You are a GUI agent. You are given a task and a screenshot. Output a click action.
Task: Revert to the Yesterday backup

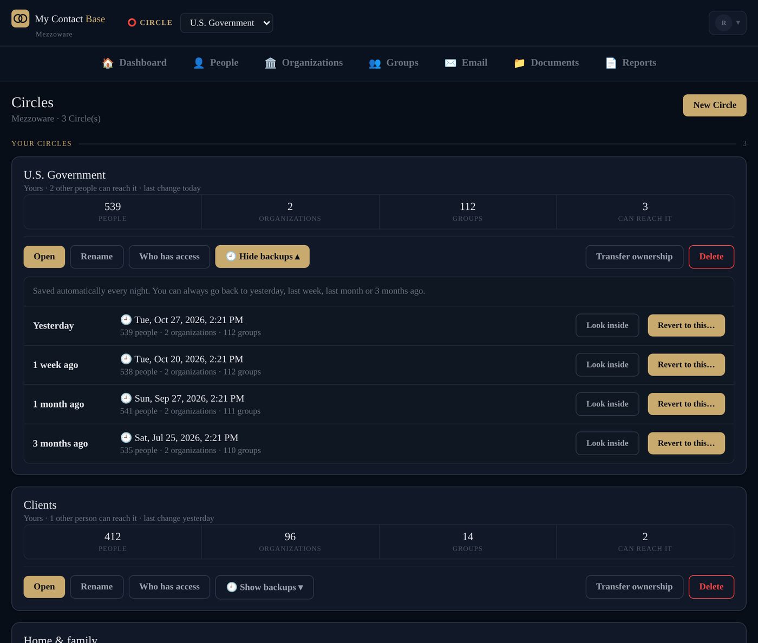pos(687,325)
